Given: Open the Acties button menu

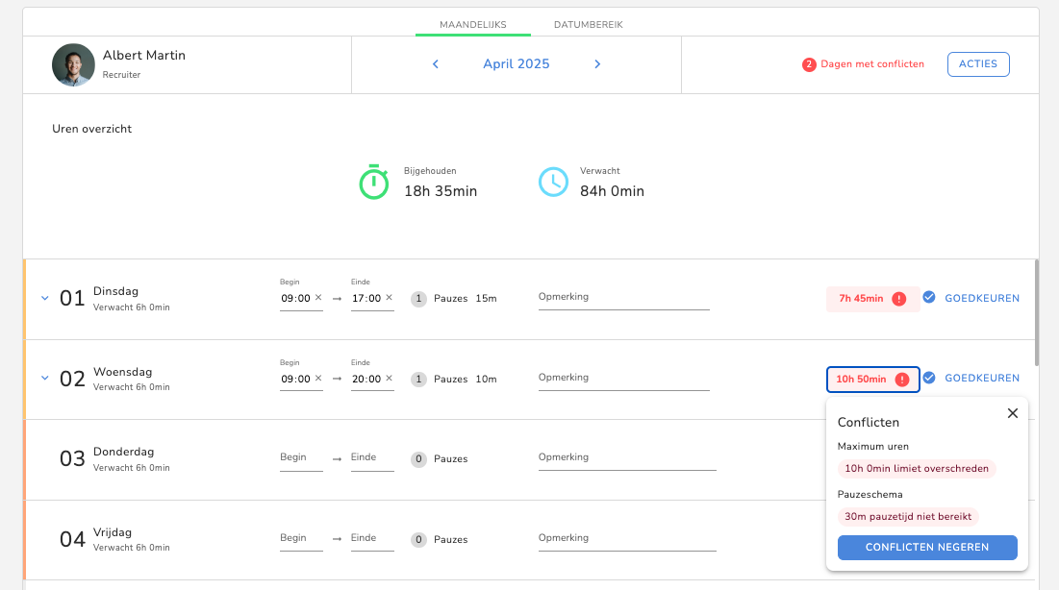Looking at the screenshot, I should click(x=978, y=64).
